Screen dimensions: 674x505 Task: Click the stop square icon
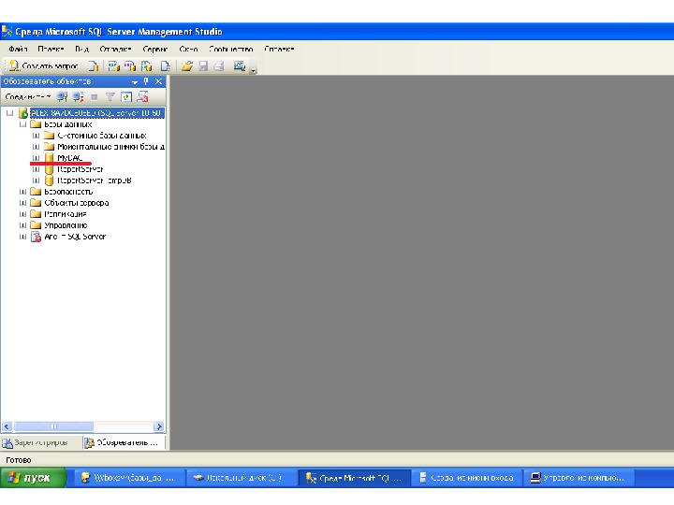(95, 97)
